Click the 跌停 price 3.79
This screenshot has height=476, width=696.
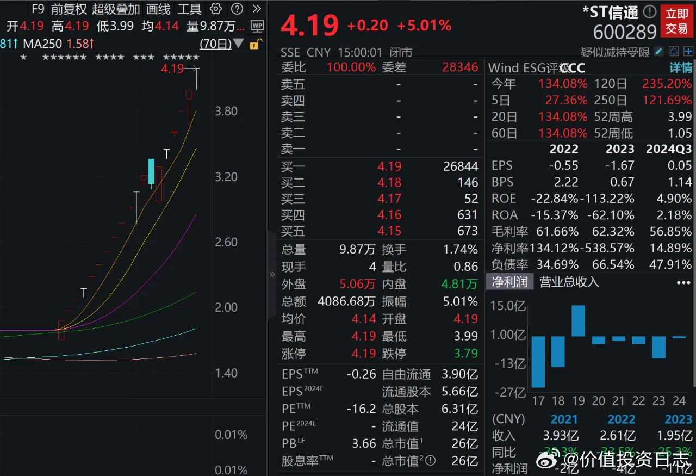tap(466, 354)
